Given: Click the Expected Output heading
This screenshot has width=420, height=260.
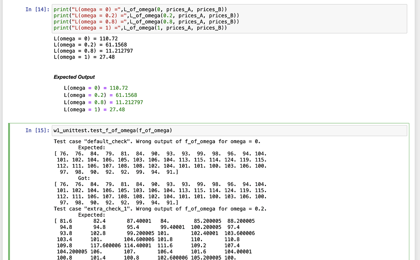Looking at the screenshot, I should pyautogui.click(x=74, y=77).
